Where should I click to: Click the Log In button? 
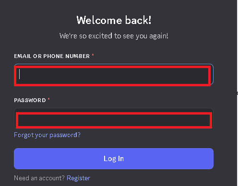click(x=114, y=159)
